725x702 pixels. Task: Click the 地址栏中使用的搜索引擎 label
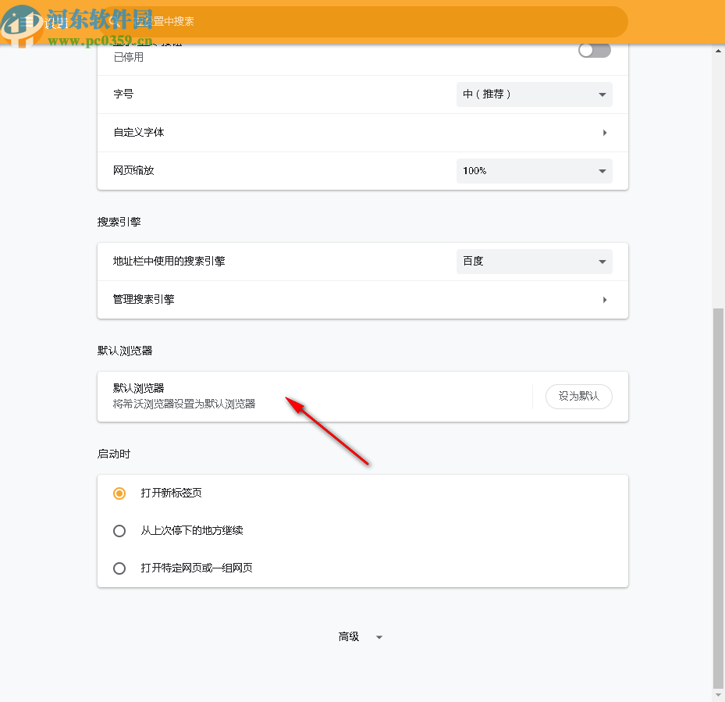pos(169,261)
